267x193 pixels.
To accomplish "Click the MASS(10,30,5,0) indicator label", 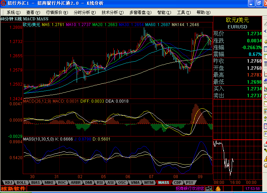I will [38, 139].
